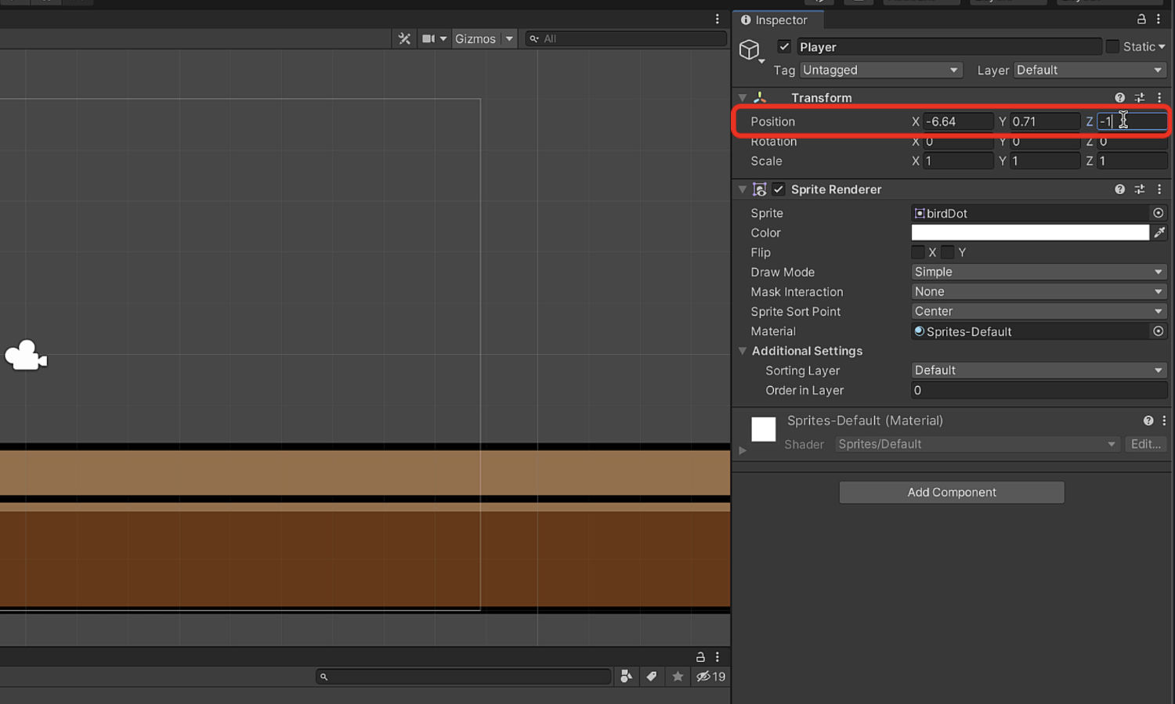Viewport: 1175px width, 704px height.
Task: Open the scene camera dropdown arrow
Action: (443, 38)
